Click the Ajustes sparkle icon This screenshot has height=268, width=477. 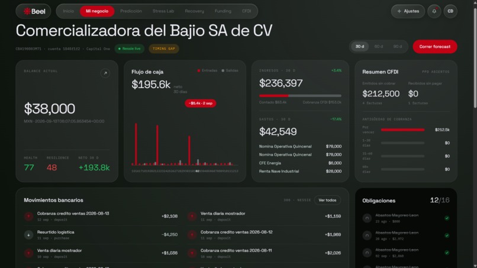399,11
